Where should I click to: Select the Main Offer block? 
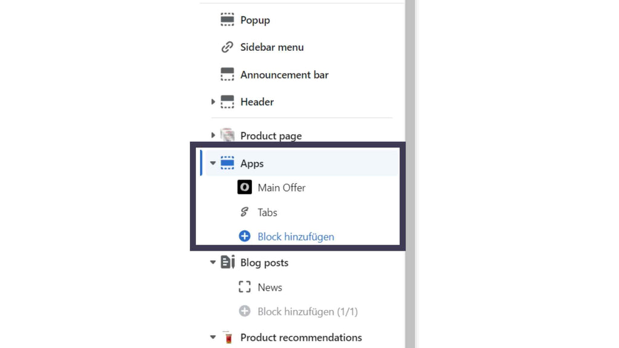coord(281,188)
